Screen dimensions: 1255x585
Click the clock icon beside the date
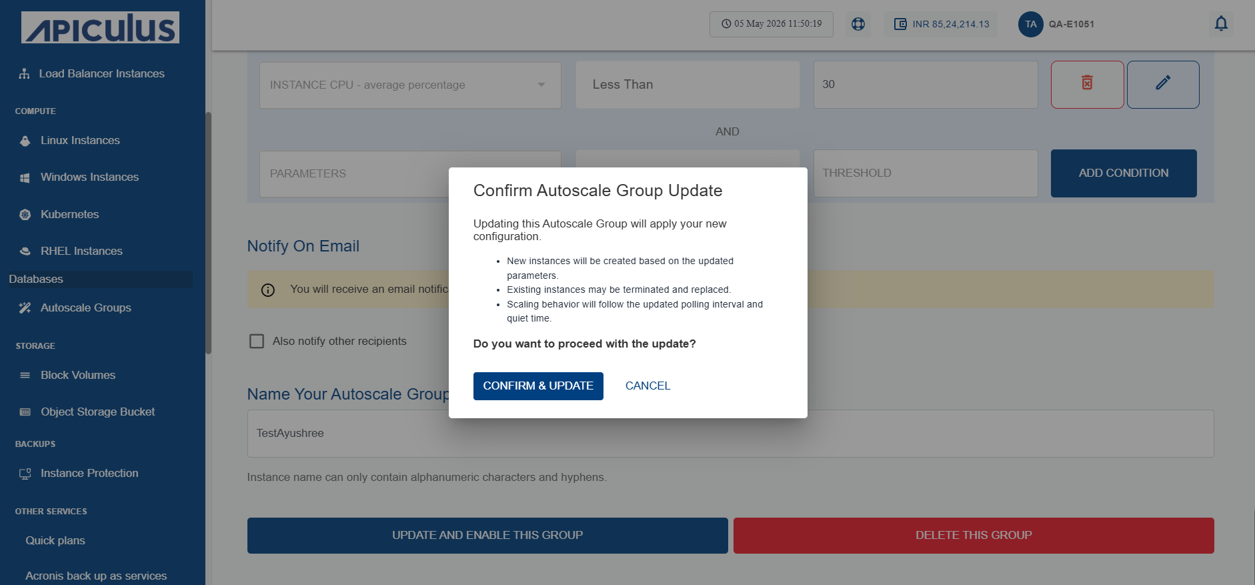726,24
